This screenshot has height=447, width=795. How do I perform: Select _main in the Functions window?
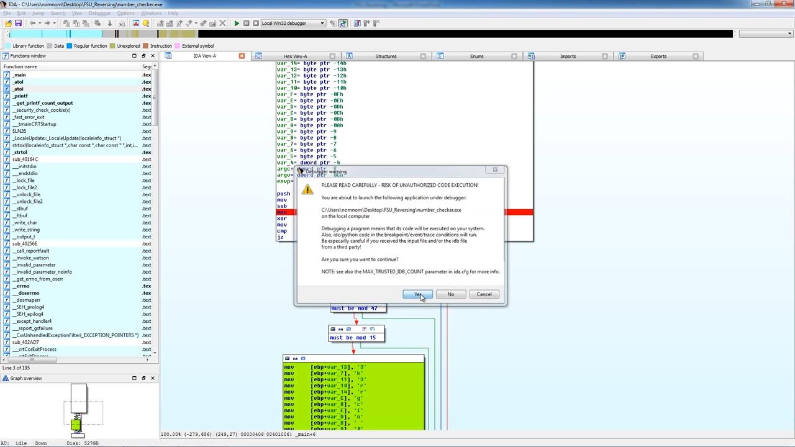tap(77, 74)
